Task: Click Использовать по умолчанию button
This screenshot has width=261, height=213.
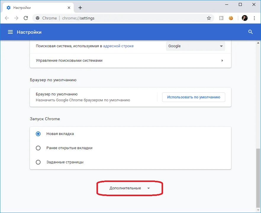Action: tap(194, 97)
